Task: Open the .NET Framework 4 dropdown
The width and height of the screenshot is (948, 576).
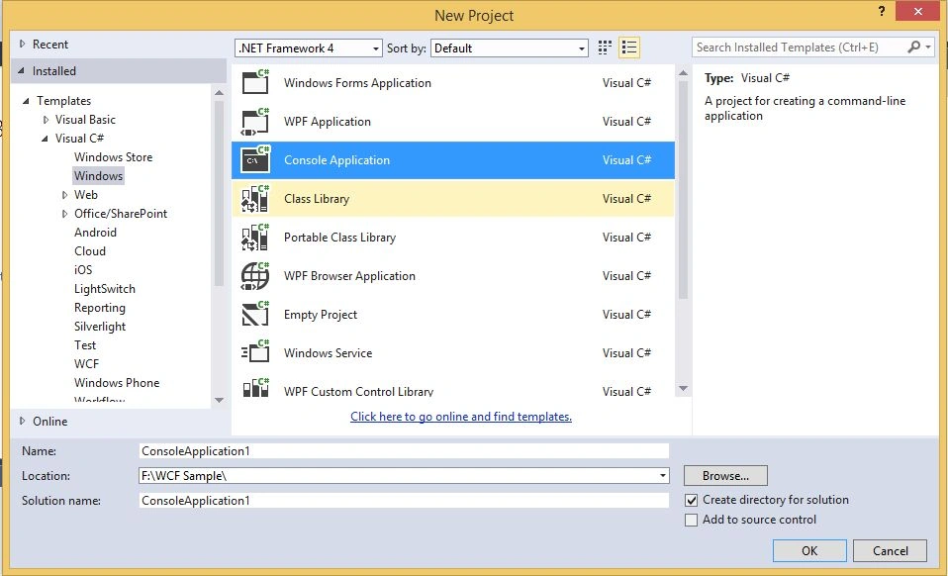Action: [309, 48]
